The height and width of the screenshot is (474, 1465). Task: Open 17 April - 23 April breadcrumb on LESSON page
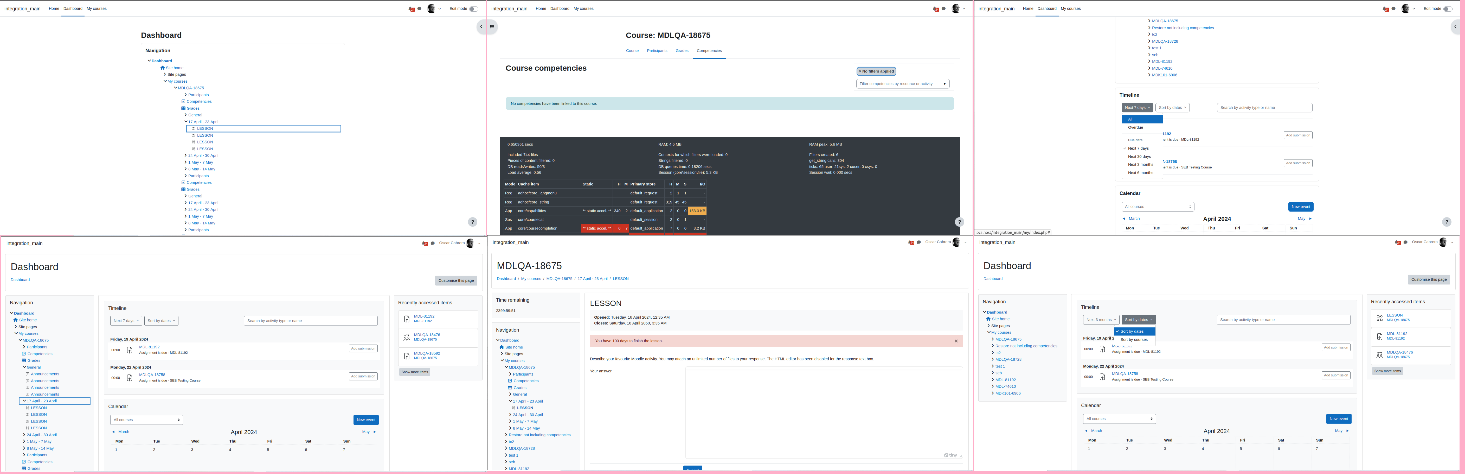(x=593, y=279)
